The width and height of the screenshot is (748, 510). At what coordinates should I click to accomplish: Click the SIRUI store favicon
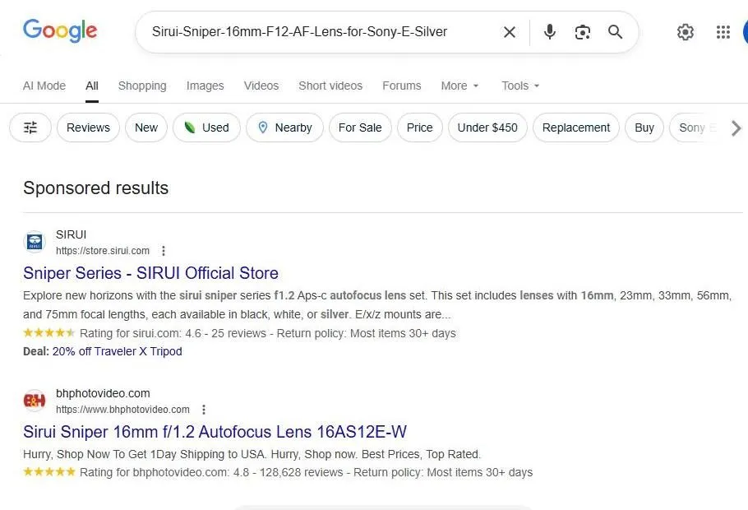pyautogui.click(x=34, y=241)
